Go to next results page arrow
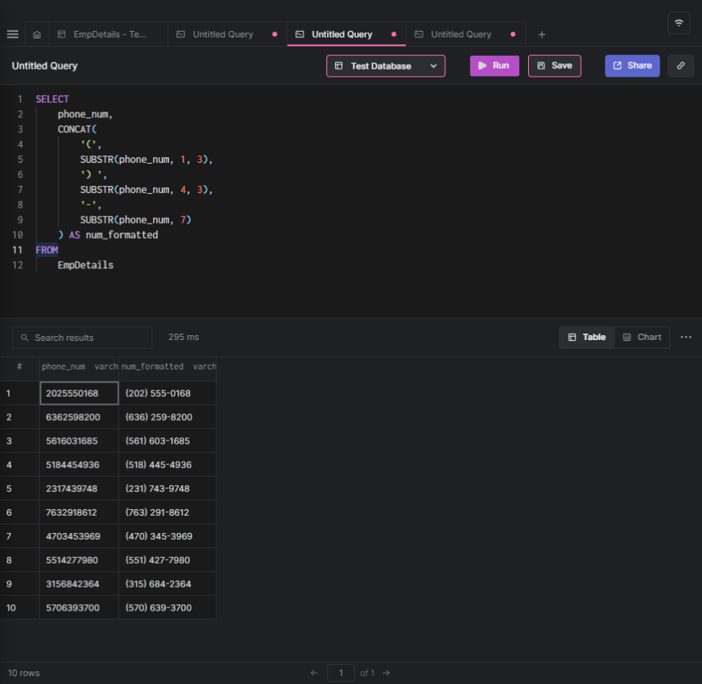 pyautogui.click(x=386, y=673)
